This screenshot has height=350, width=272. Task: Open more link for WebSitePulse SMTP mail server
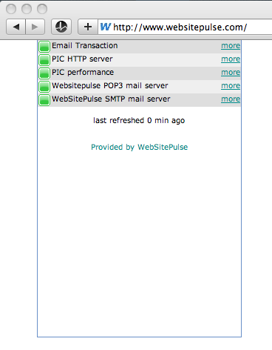click(x=231, y=99)
